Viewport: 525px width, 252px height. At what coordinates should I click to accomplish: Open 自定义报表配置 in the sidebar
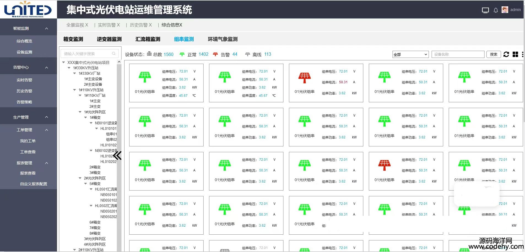[x=34, y=184]
